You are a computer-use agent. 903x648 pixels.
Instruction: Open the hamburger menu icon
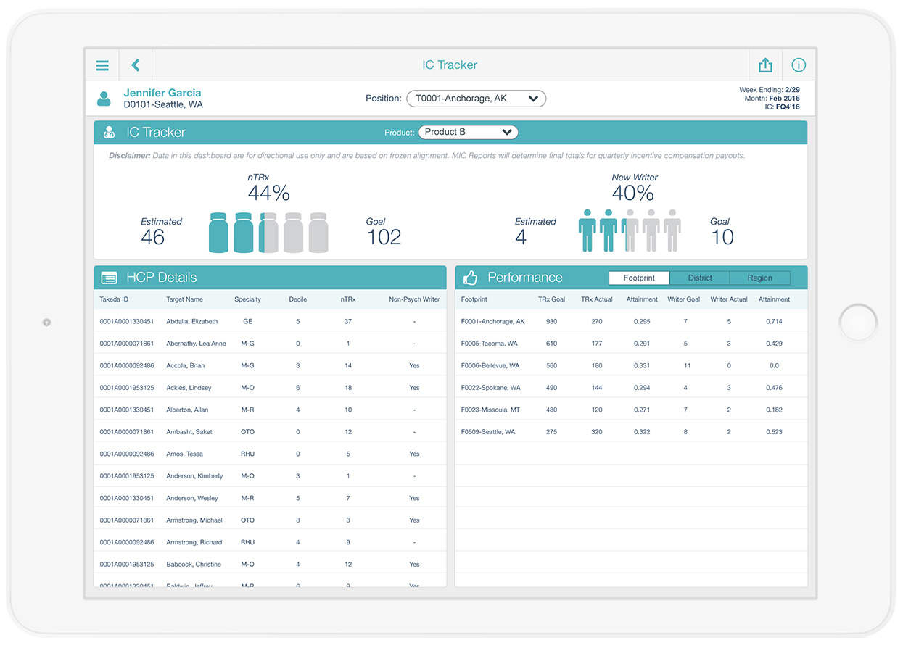pyautogui.click(x=102, y=65)
